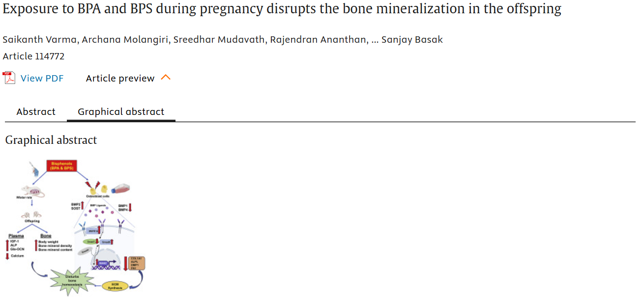Viewport: 643px width, 301px height.
Task: Click the Graphical abstract section heading
Action: click(x=51, y=140)
